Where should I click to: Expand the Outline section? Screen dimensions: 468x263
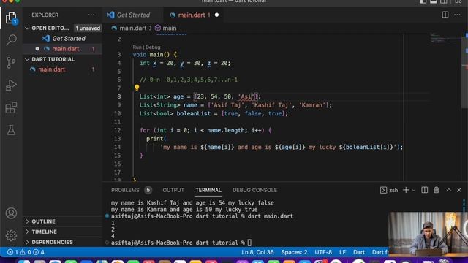tap(27, 221)
